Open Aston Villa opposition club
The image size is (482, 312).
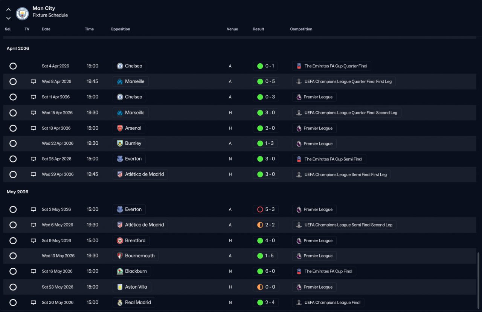click(x=132, y=287)
